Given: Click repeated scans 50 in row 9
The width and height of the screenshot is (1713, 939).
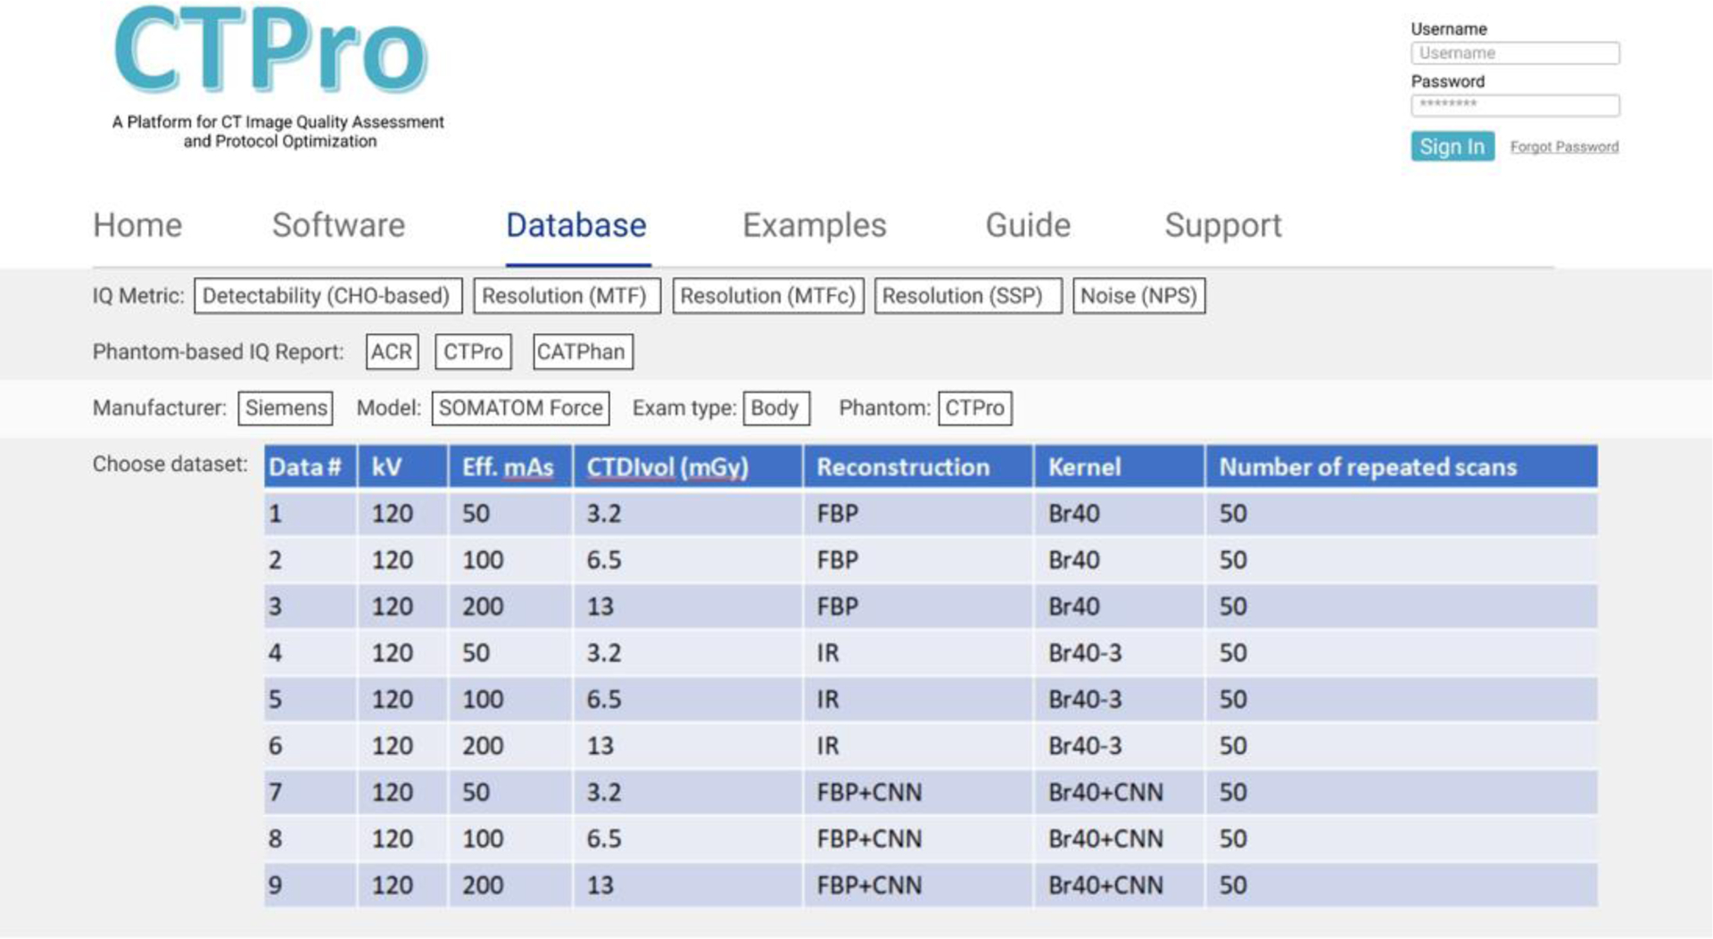Looking at the screenshot, I should point(1233,885).
